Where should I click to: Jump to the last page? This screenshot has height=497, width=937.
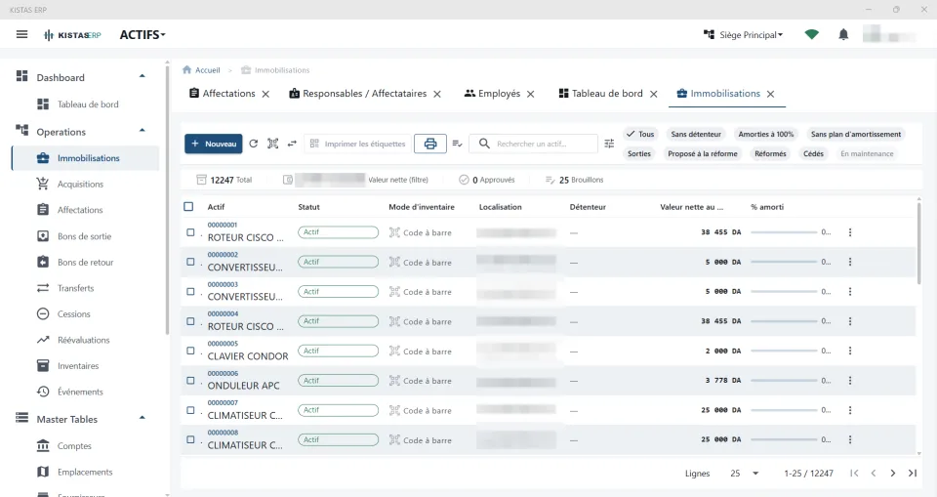(913, 473)
